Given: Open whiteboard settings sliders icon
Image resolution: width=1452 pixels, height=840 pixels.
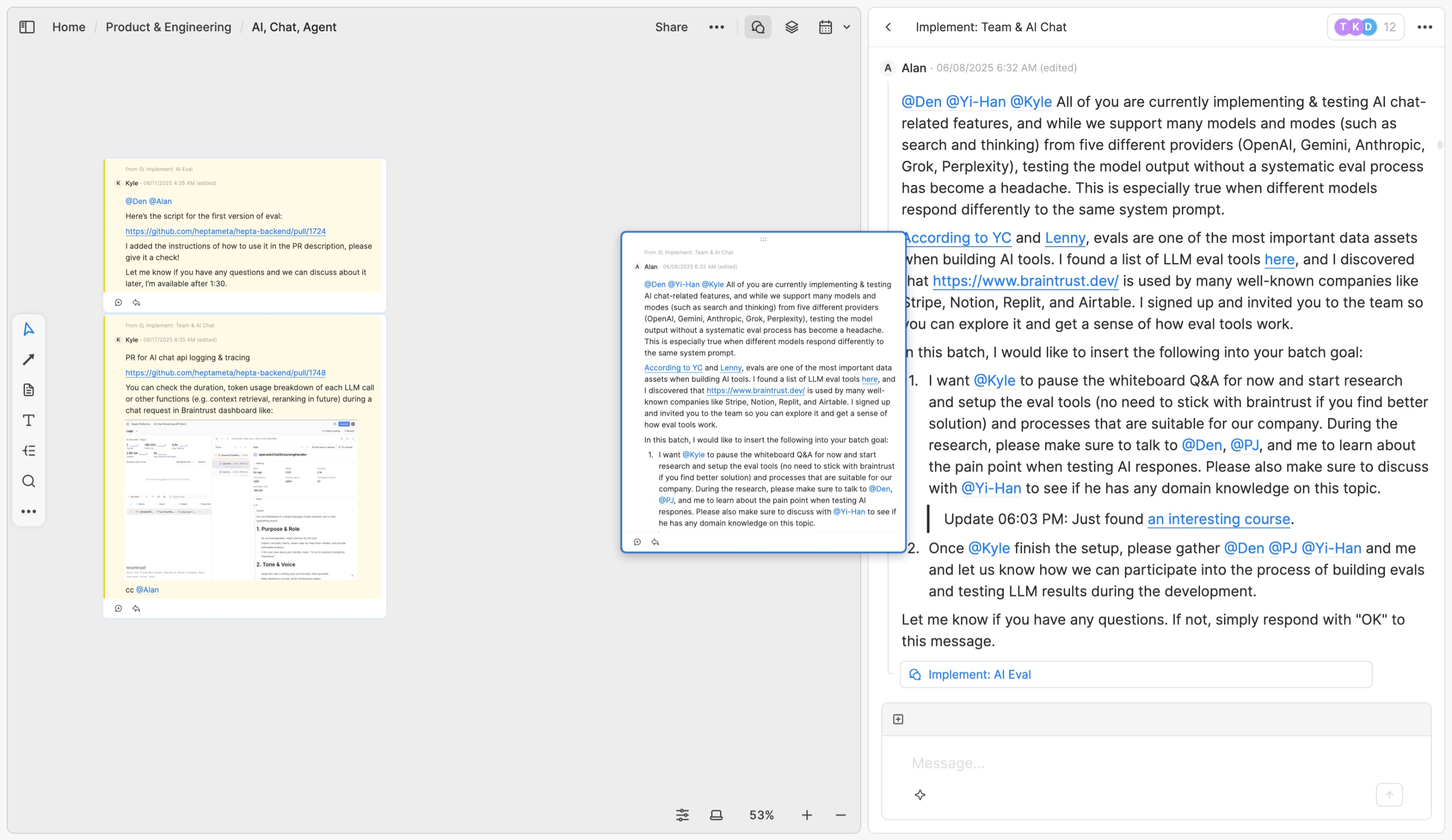Looking at the screenshot, I should 682,815.
